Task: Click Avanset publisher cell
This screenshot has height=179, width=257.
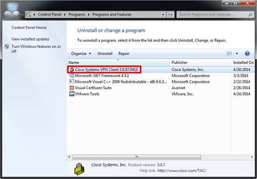Action: point(178,88)
